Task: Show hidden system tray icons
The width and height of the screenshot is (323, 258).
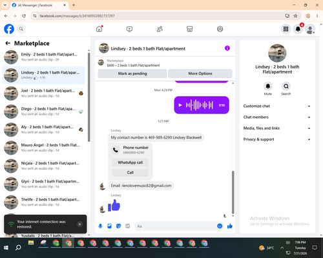Action: pyautogui.click(x=282, y=248)
